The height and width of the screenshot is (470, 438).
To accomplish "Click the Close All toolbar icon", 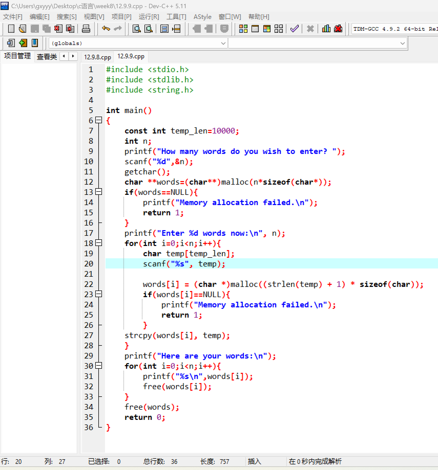I will click(x=70, y=29).
